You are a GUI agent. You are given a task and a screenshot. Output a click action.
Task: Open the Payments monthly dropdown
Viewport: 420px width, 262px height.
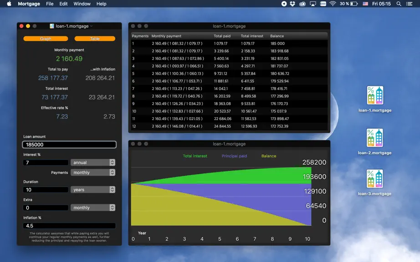[93, 172]
